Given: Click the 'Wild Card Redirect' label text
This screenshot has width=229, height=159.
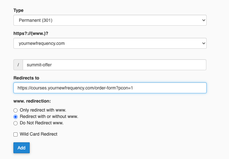Looking at the screenshot, I should click(39, 134).
